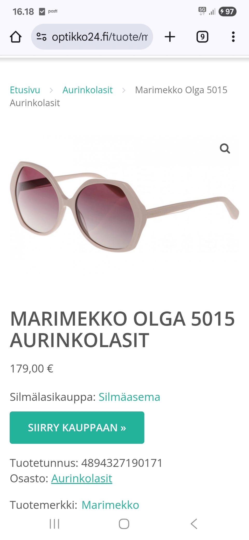The image size is (249, 540).
Task: Open a new tab with plus icon
Action: tap(170, 37)
